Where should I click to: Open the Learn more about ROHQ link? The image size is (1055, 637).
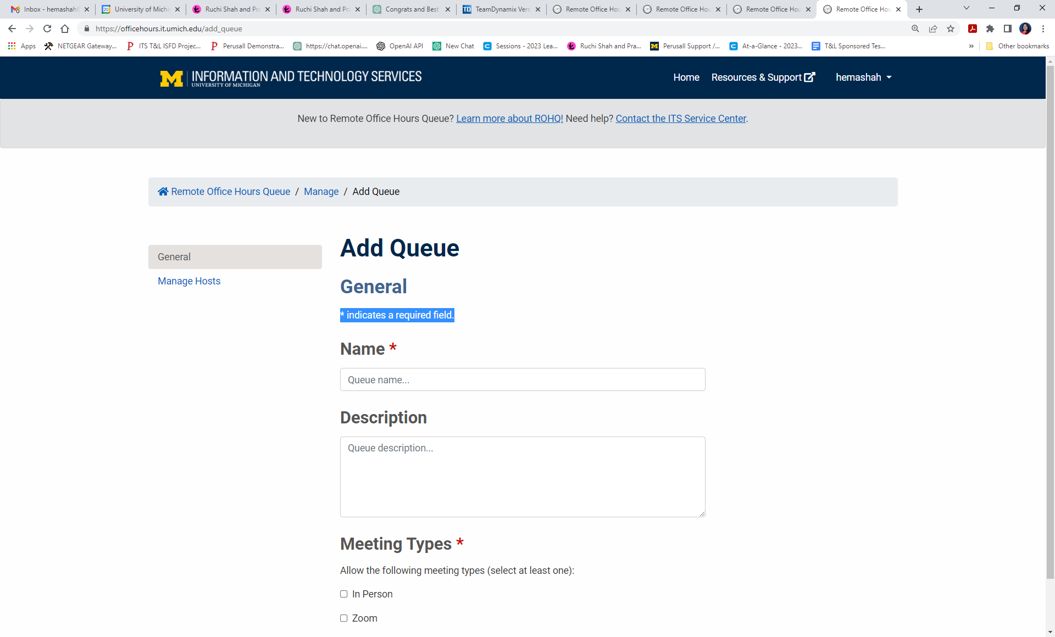[509, 118]
